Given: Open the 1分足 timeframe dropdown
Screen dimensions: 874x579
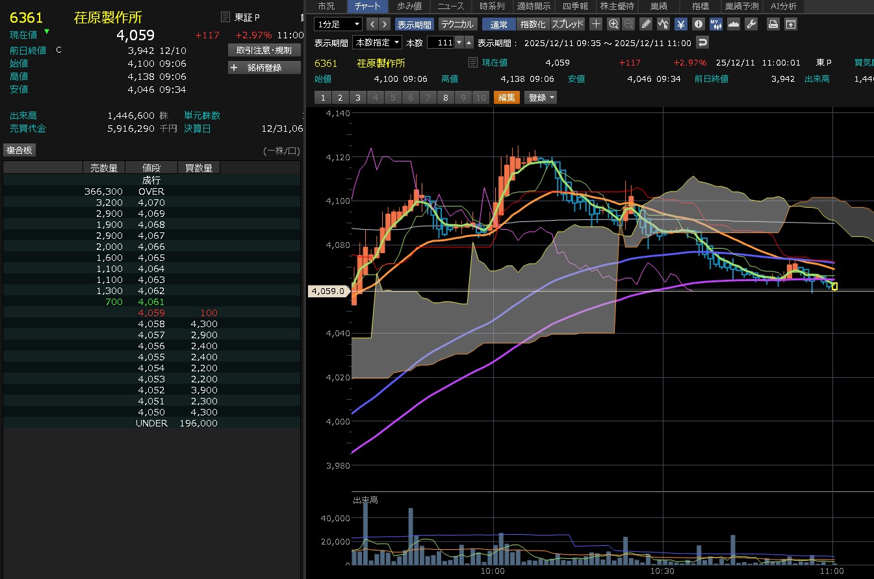Looking at the screenshot, I should coord(338,24).
